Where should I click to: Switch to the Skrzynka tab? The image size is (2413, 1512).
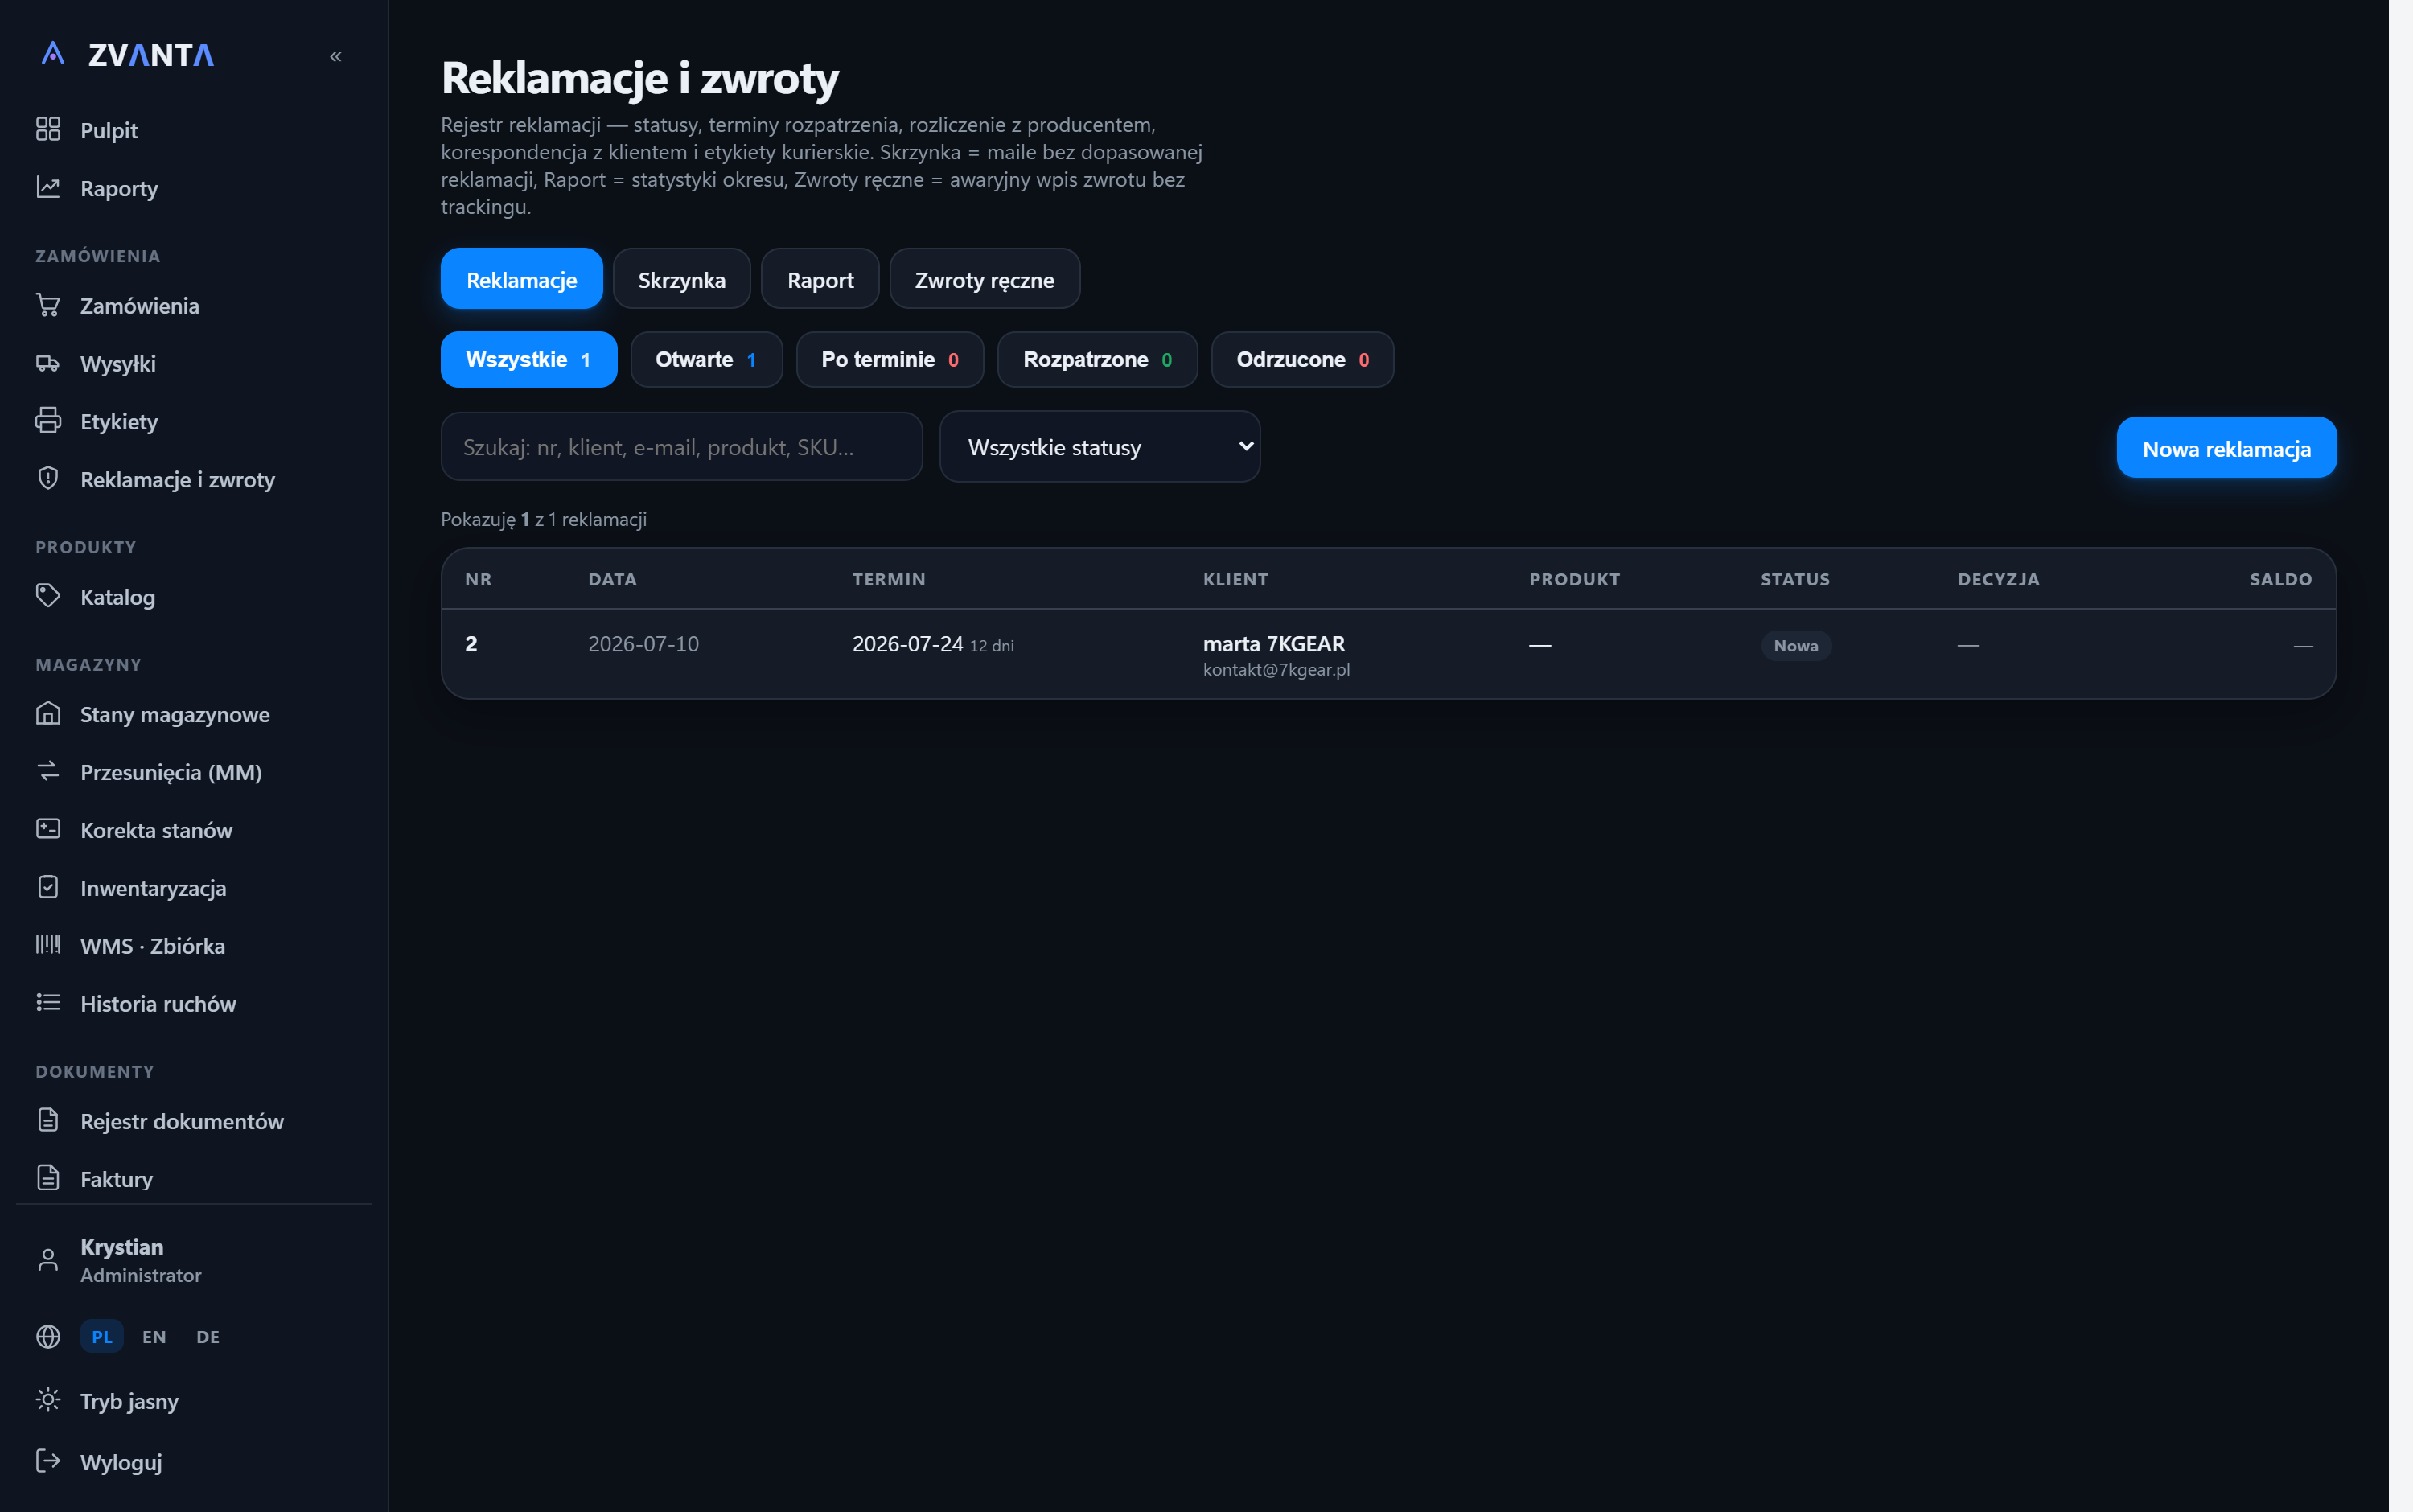click(x=682, y=279)
